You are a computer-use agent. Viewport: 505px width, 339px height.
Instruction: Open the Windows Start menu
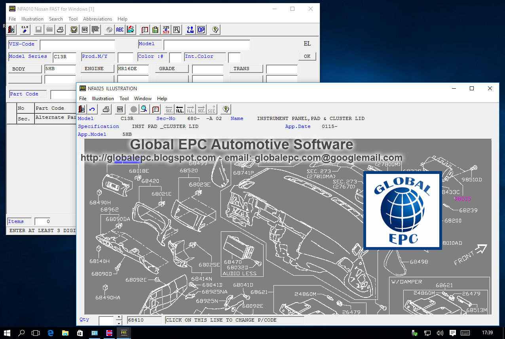(7, 333)
